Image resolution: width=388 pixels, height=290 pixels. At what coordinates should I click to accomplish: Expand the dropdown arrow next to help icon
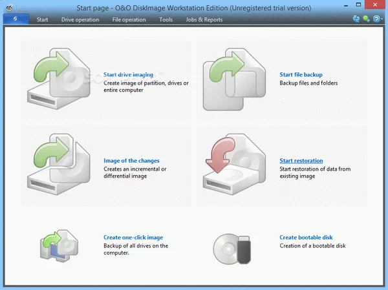click(382, 19)
